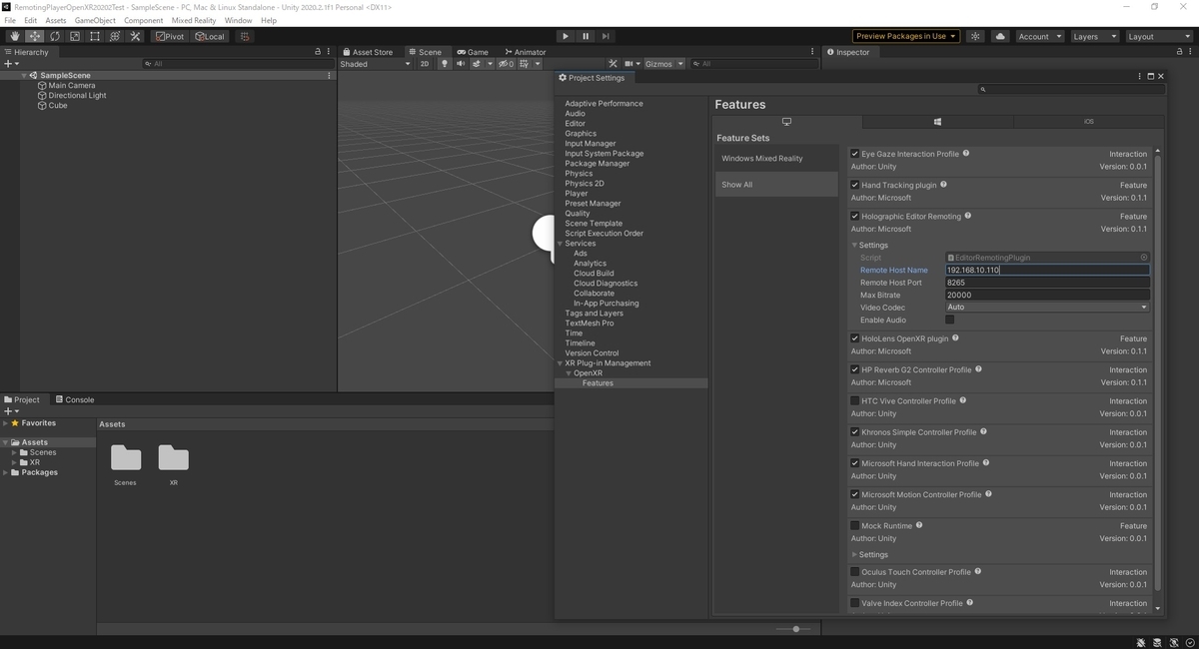Enable the HTC Vive Controller Profile
The height and width of the screenshot is (649, 1199).
pos(854,400)
